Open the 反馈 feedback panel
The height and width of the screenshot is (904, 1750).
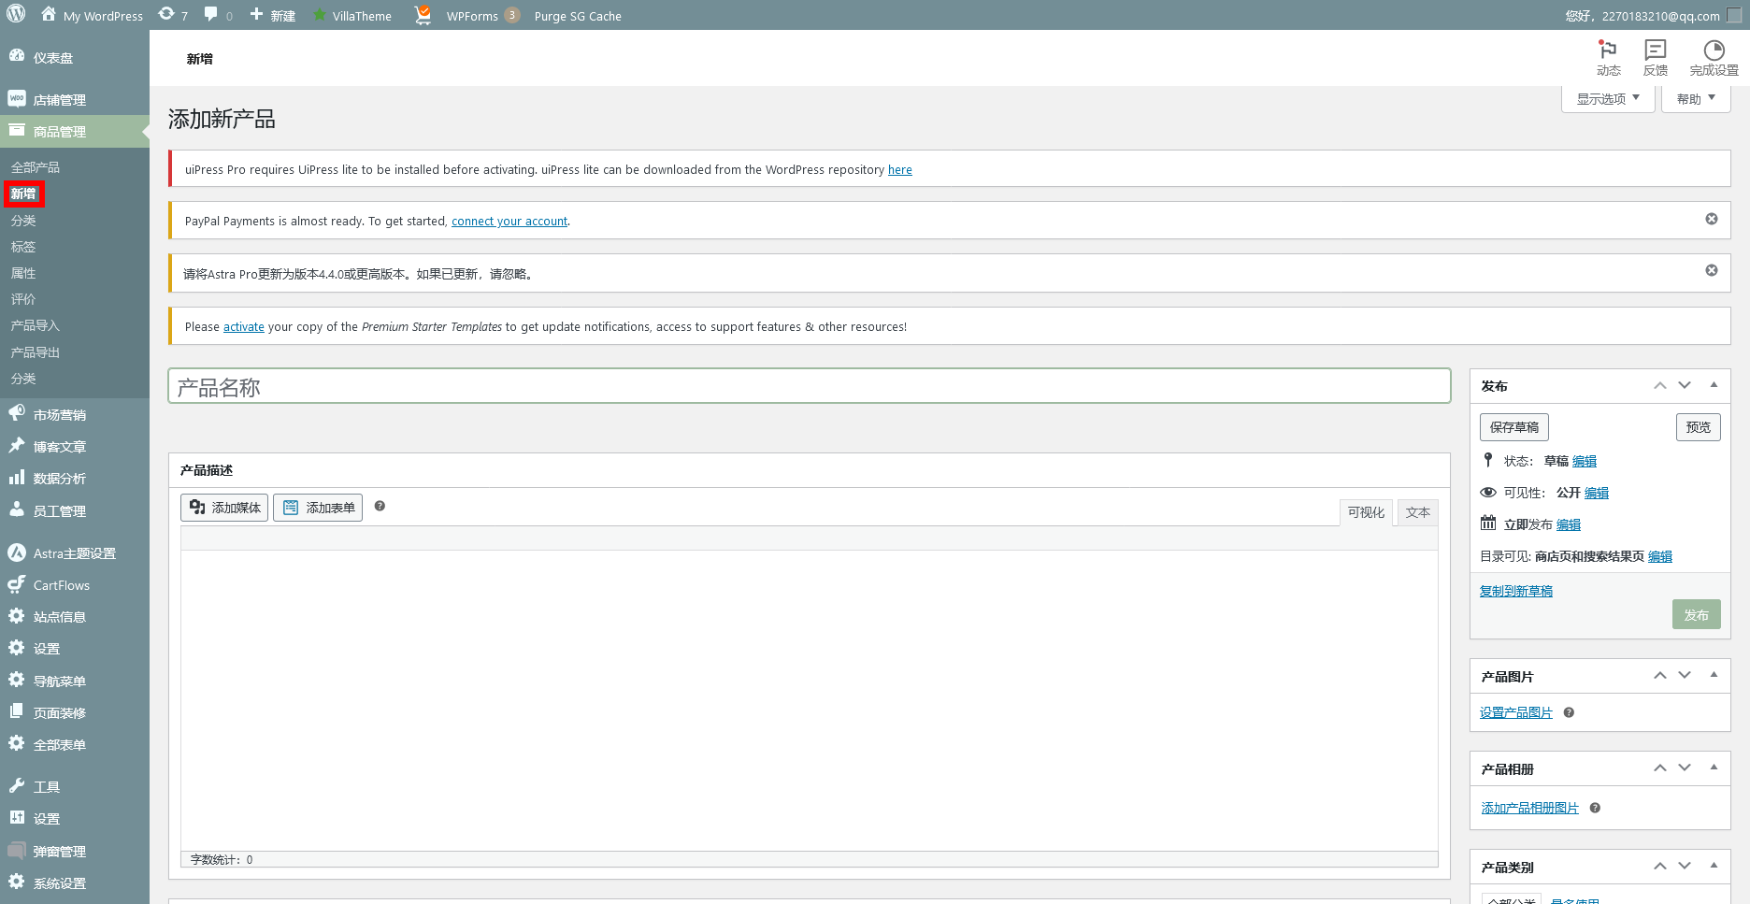click(x=1656, y=58)
